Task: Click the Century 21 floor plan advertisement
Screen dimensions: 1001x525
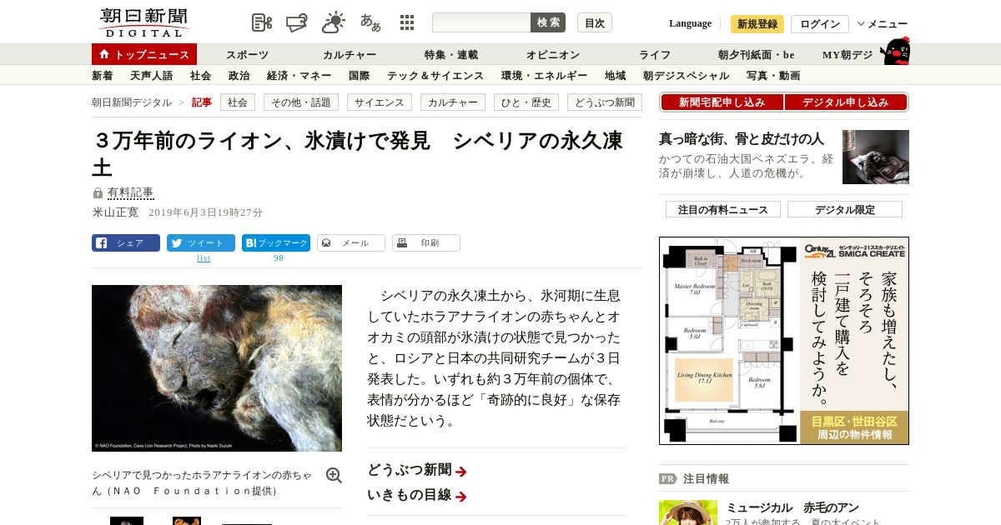Action: coord(784,341)
